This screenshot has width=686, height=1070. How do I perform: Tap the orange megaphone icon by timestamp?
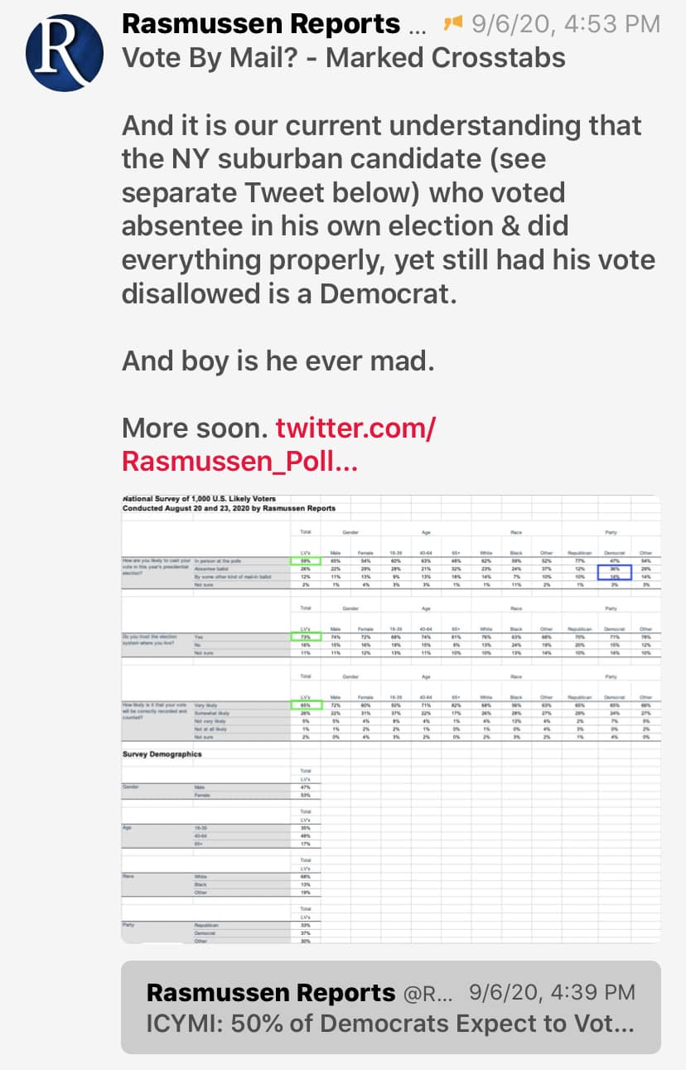[452, 24]
